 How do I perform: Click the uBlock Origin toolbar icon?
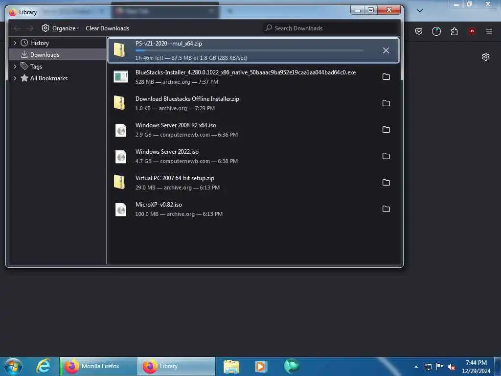pos(472,31)
